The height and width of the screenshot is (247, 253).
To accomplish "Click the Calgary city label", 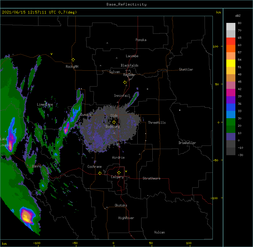I will point(117,177).
